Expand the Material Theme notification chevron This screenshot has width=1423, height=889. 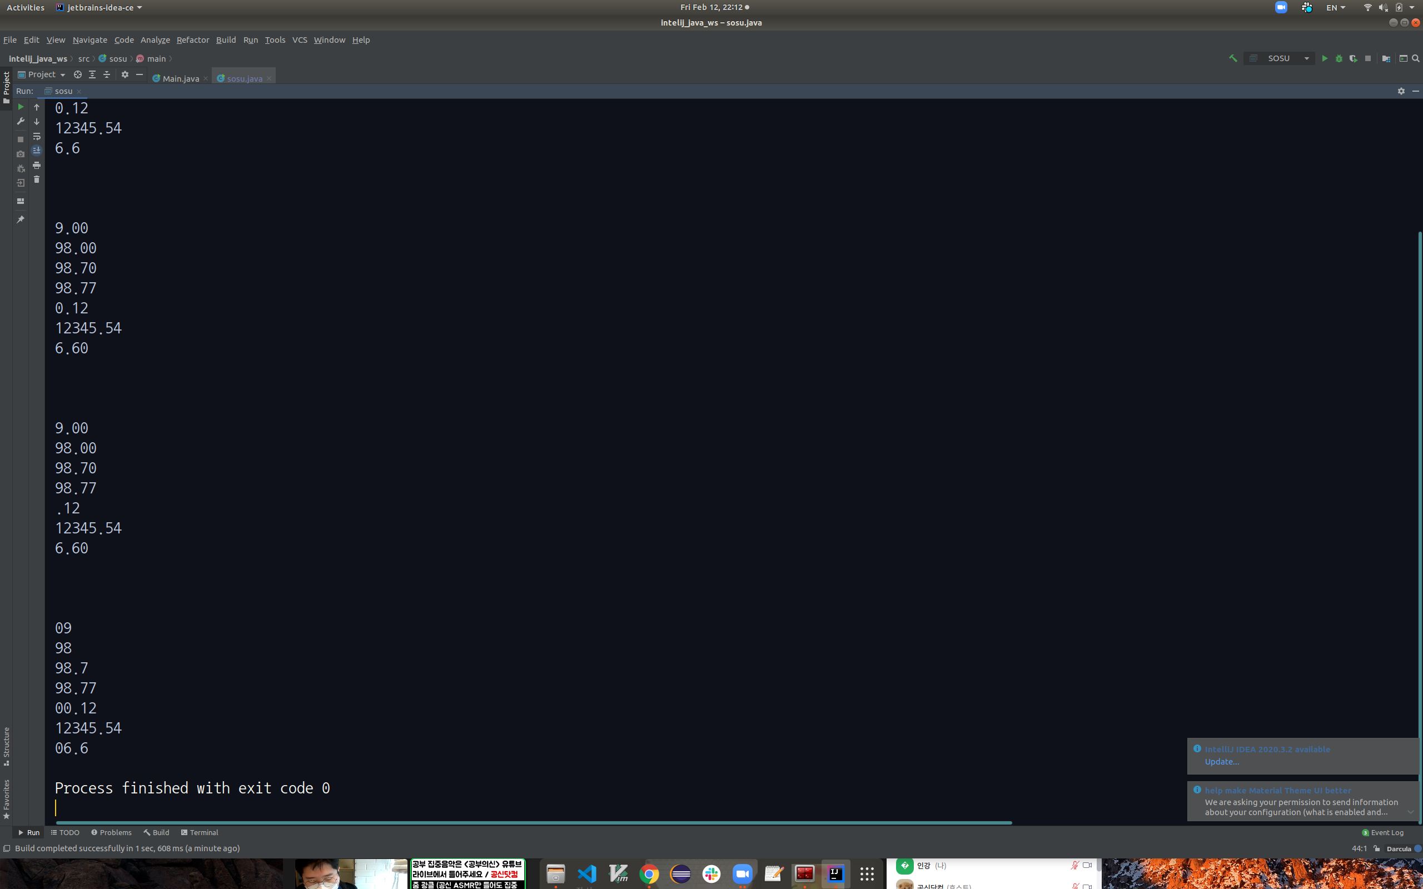[1410, 812]
